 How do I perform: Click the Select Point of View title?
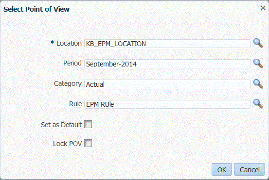(36, 9)
